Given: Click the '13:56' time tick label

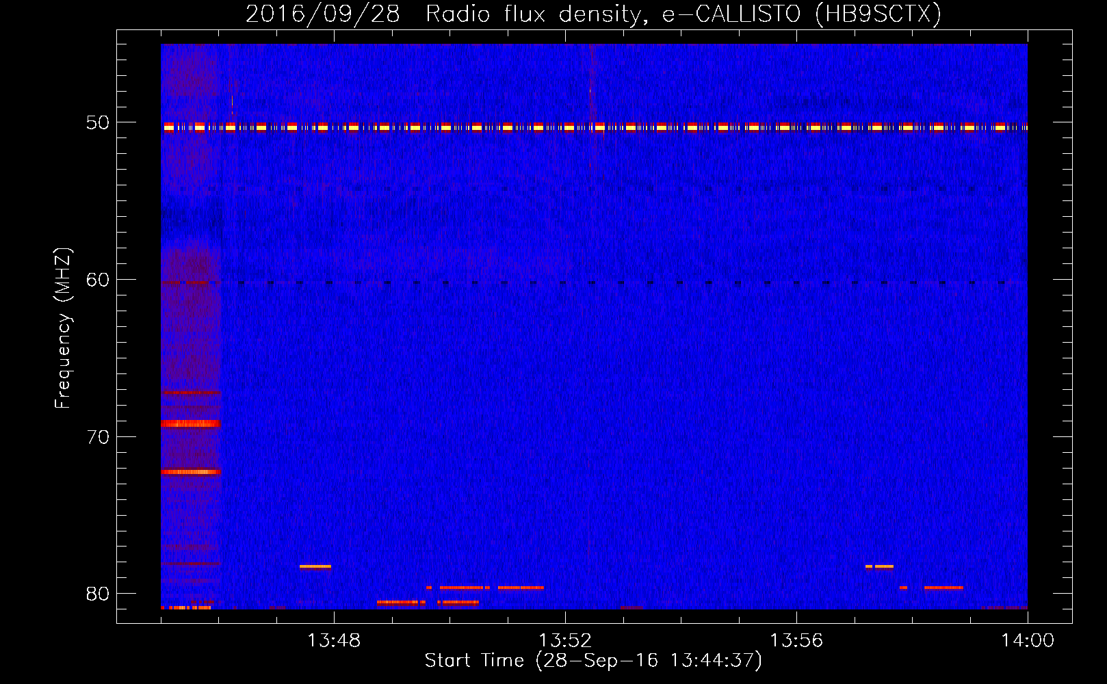Looking at the screenshot, I should pos(796,641).
